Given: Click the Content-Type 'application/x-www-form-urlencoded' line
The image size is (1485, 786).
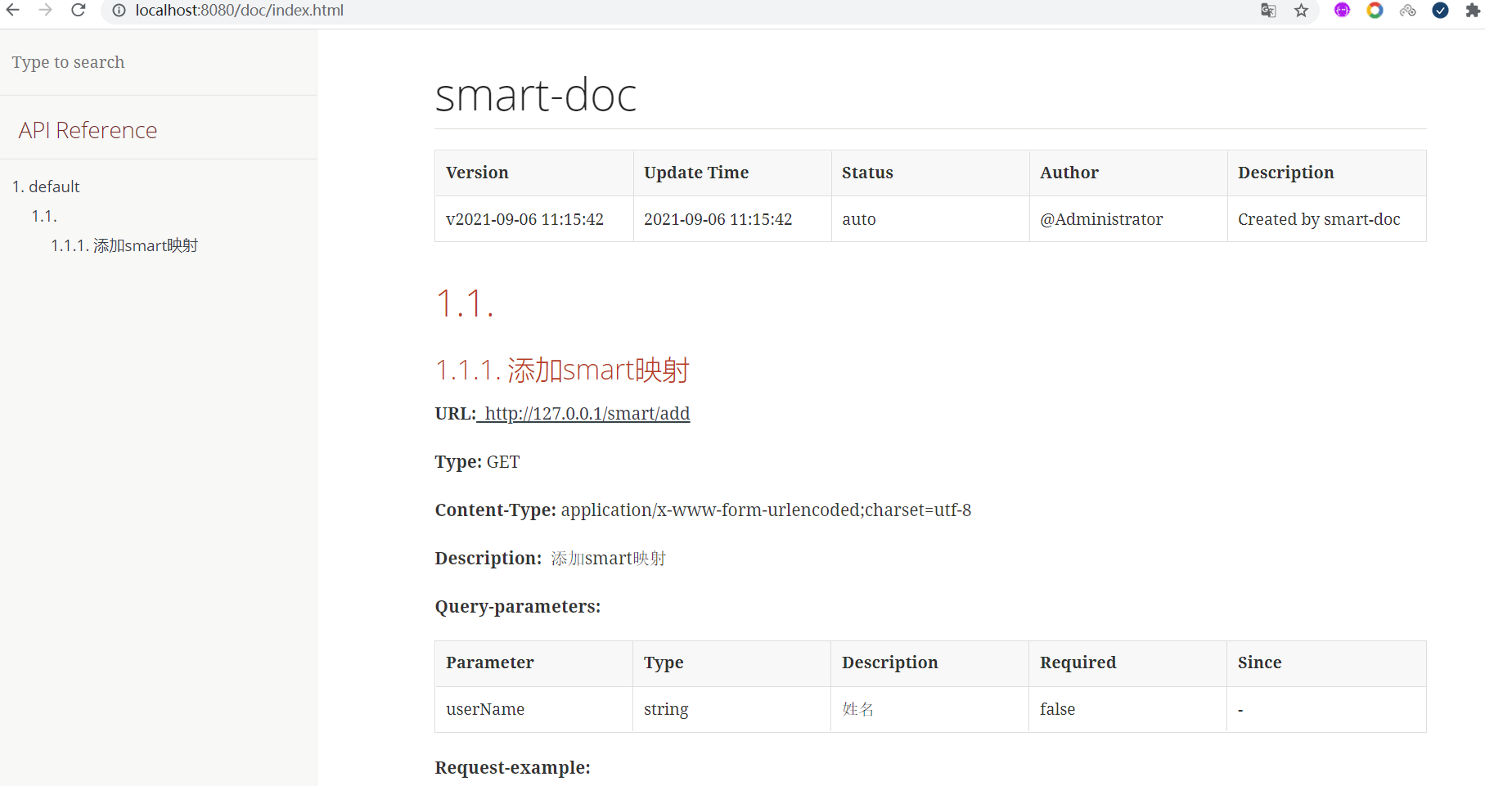Looking at the screenshot, I should pos(703,510).
